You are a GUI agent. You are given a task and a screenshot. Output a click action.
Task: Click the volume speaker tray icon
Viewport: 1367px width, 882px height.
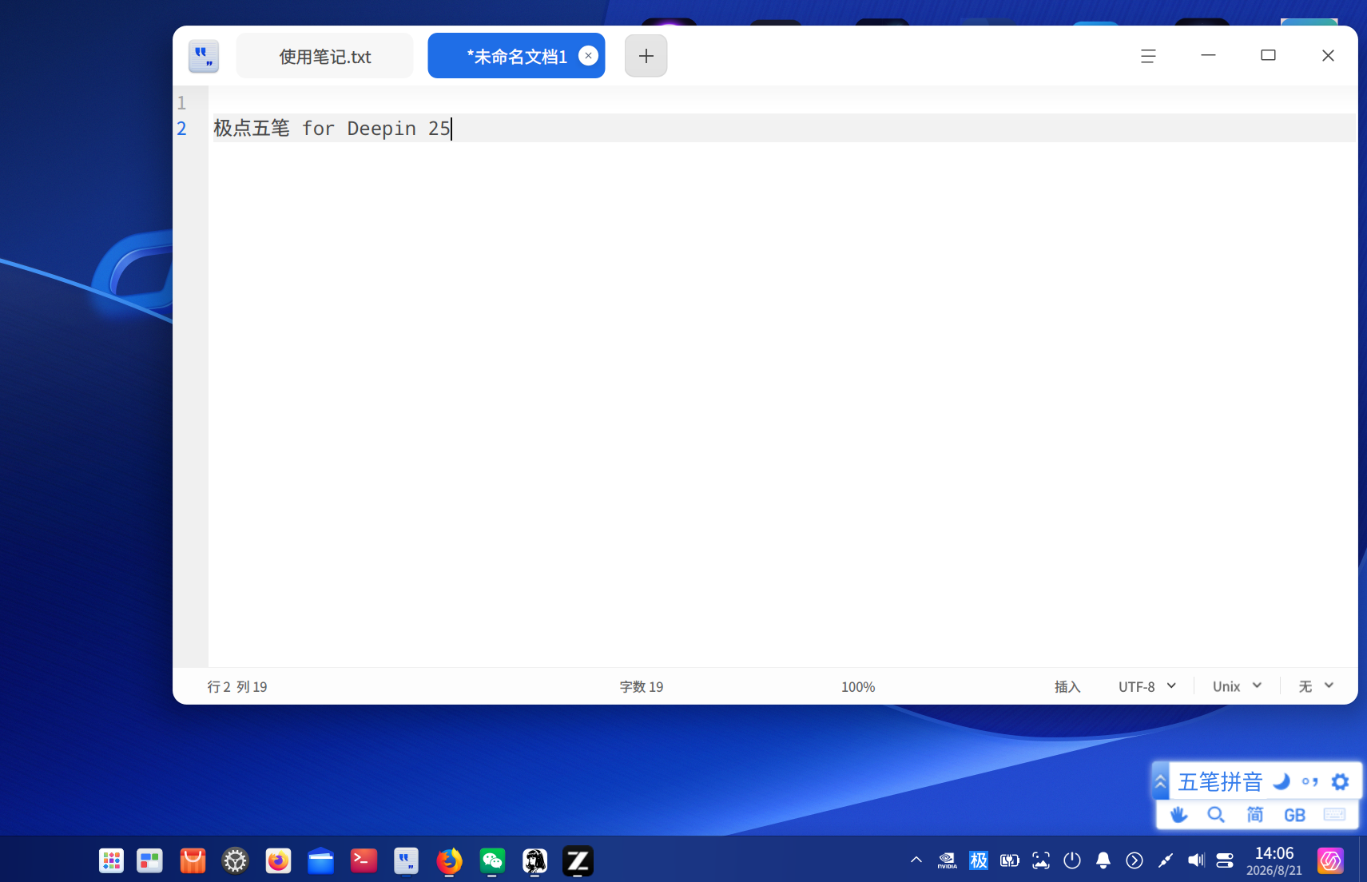(1195, 860)
